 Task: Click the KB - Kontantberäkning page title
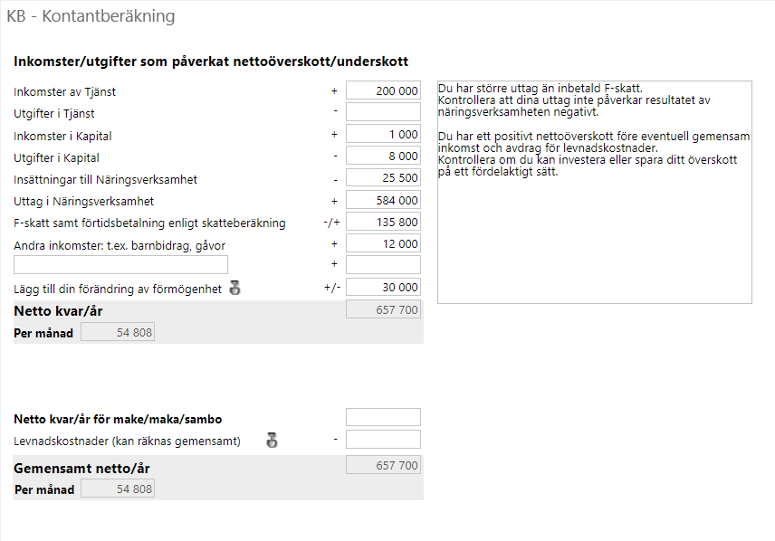91,15
